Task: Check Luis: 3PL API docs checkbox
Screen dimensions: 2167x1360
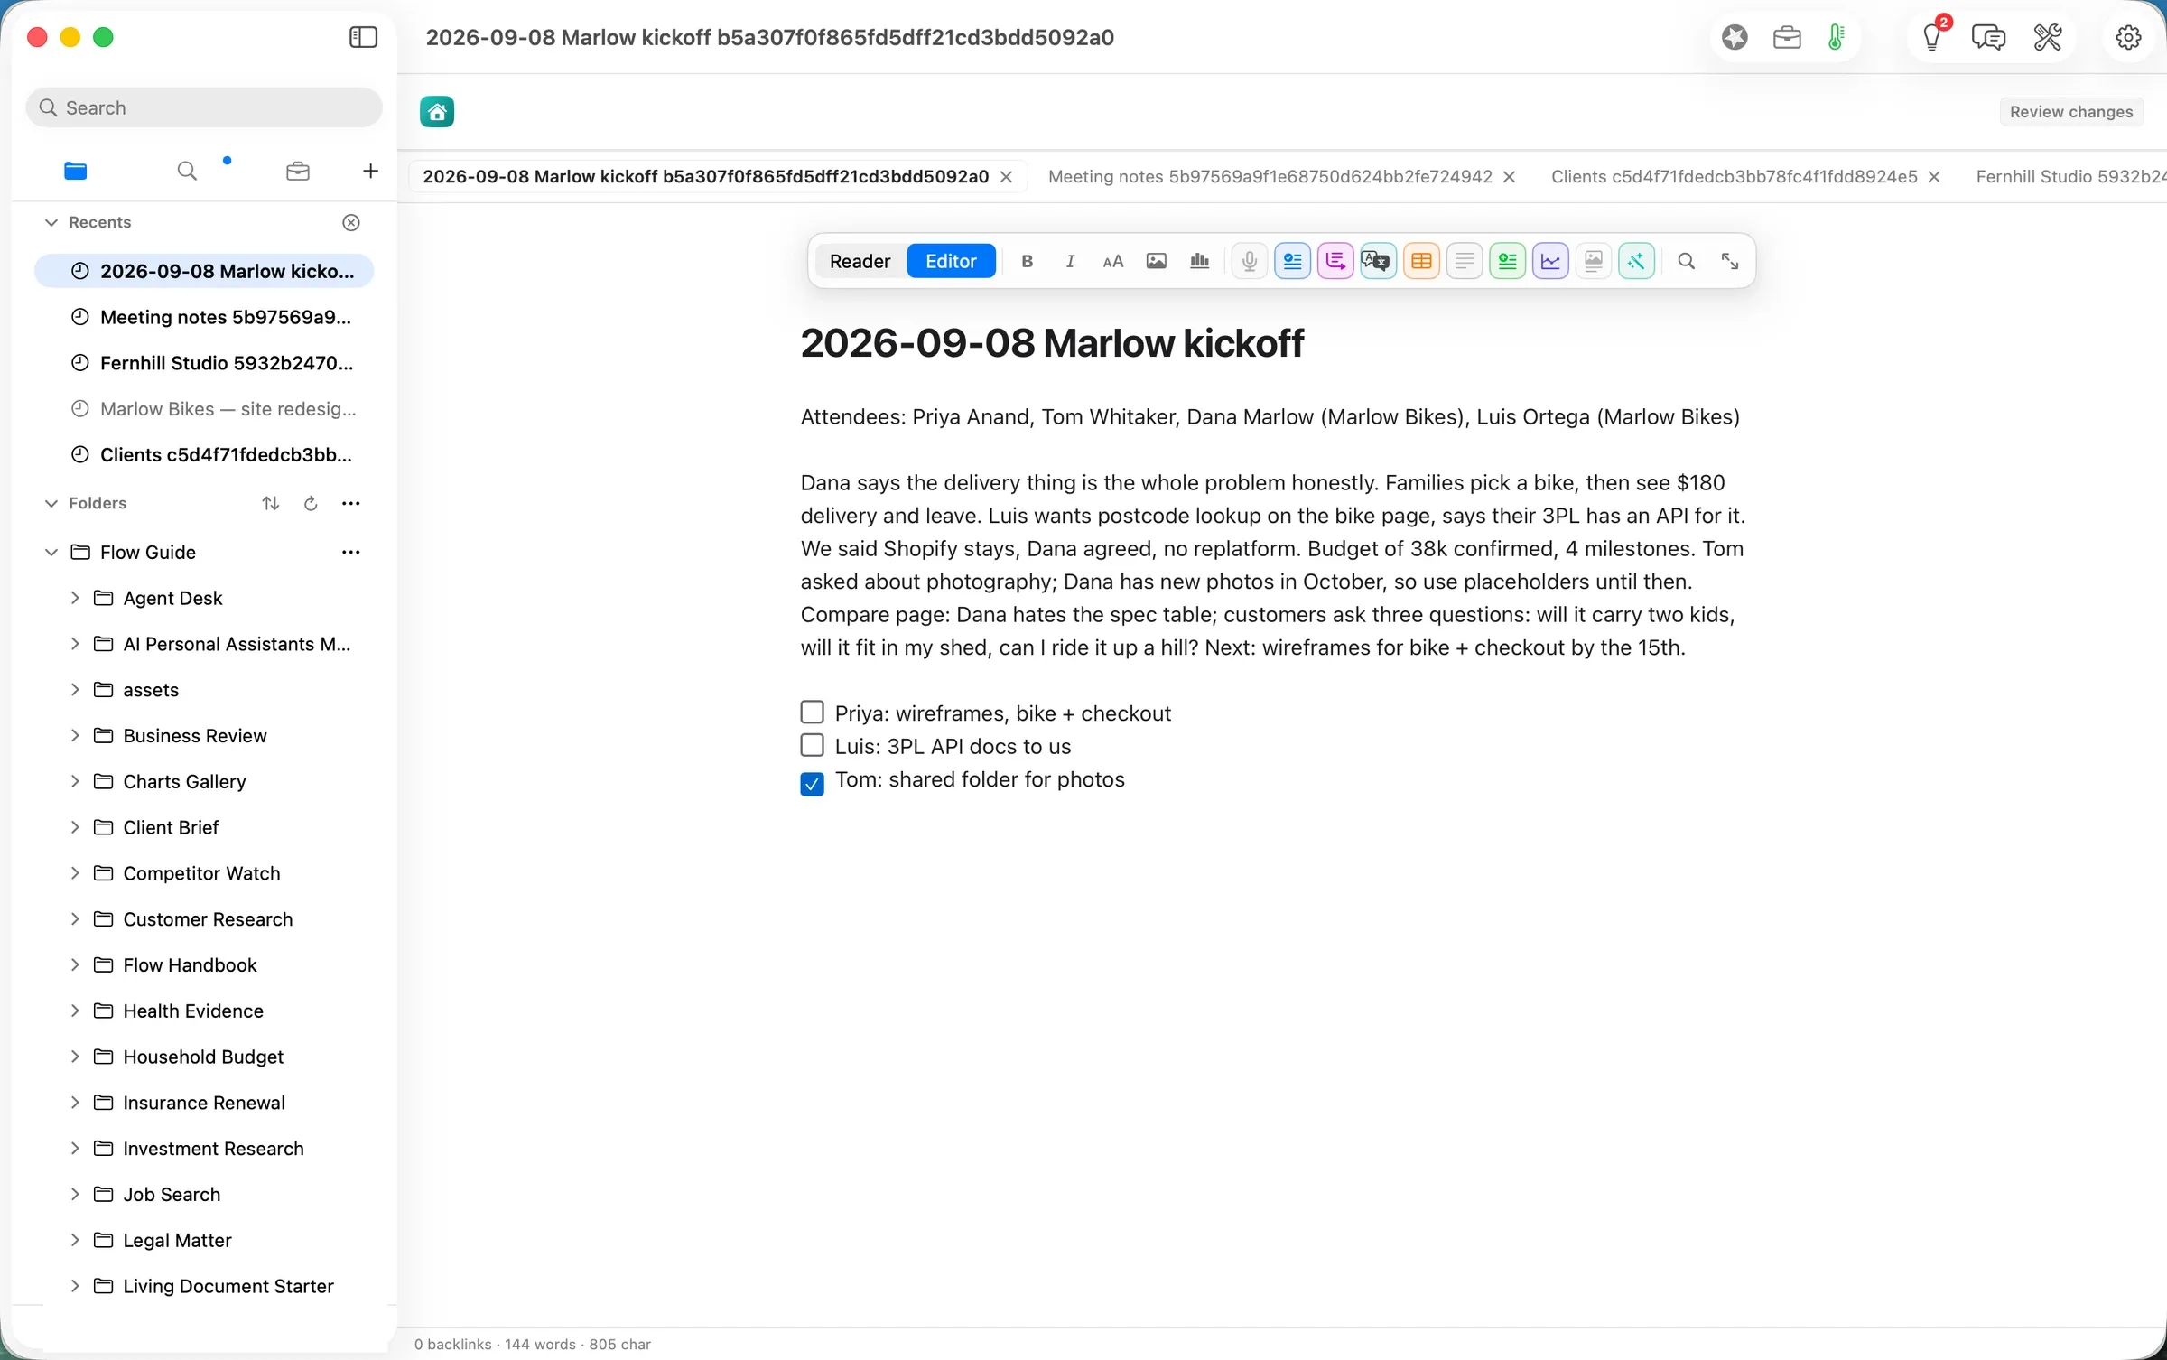Action: (812, 746)
